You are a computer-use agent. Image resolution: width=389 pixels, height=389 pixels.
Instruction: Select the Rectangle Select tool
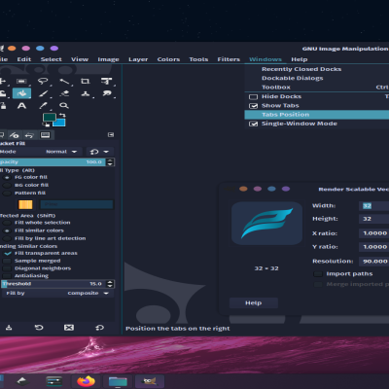21,81
